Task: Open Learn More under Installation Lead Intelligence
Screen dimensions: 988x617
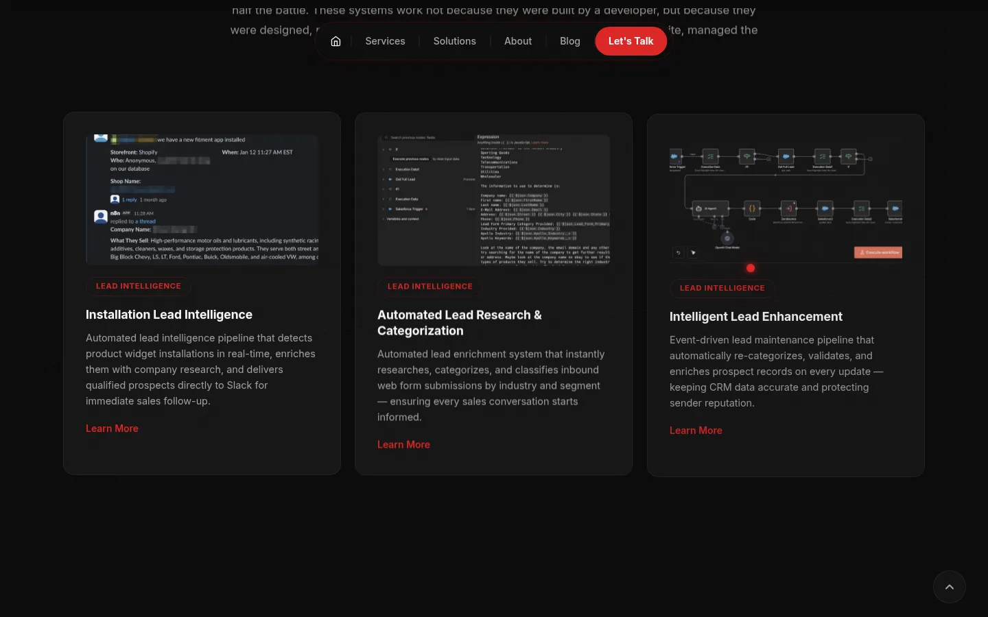Action: pyautogui.click(x=112, y=428)
